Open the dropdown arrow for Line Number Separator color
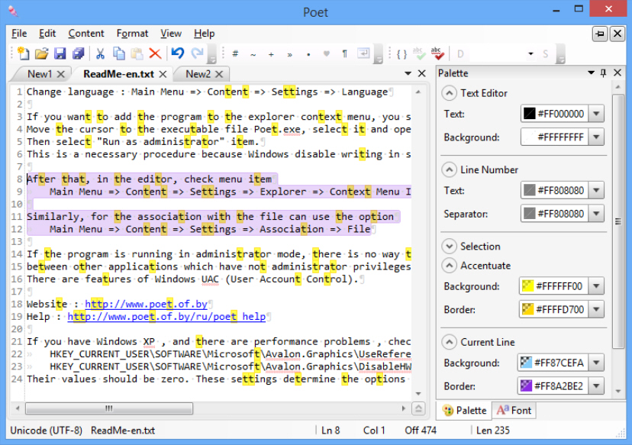Image resolution: width=632 pixels, height=445 pixels. (x=596, y=214)
